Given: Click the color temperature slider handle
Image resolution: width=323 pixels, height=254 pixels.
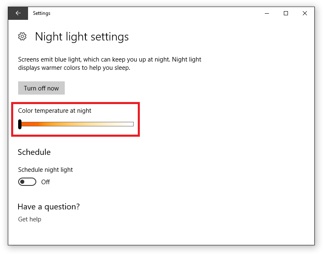Looking at the screenshot, I should point(20,124).
